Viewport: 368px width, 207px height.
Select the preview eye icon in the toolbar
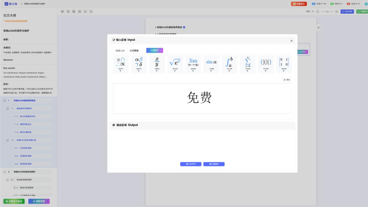pos(63,11)
